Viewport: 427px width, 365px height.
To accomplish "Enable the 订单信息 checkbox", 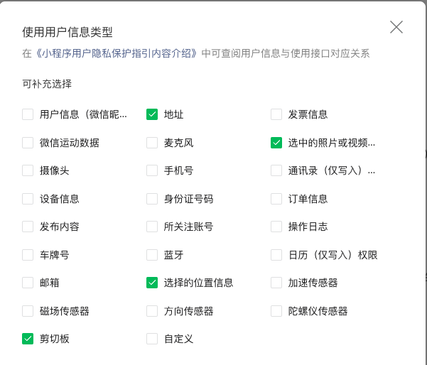I will (x=276, y=199).
